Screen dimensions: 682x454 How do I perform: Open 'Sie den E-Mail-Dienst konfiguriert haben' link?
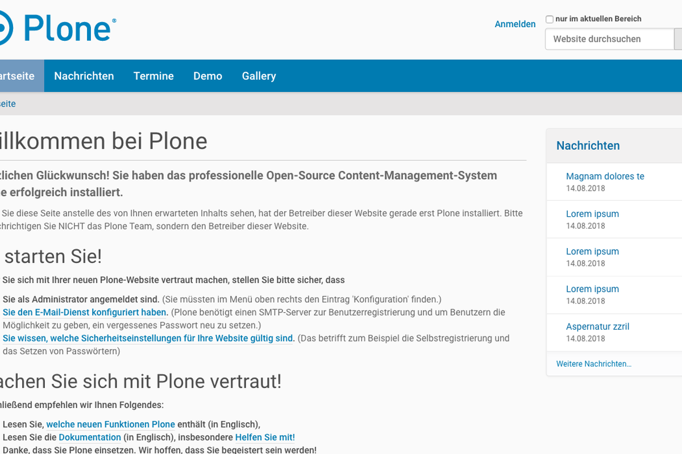tap(85, 312)
